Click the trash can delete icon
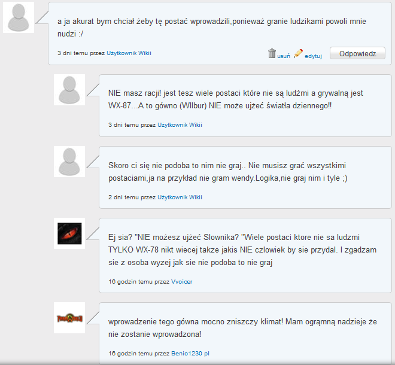This screenshot has height=365, width=395. (272, 54)
